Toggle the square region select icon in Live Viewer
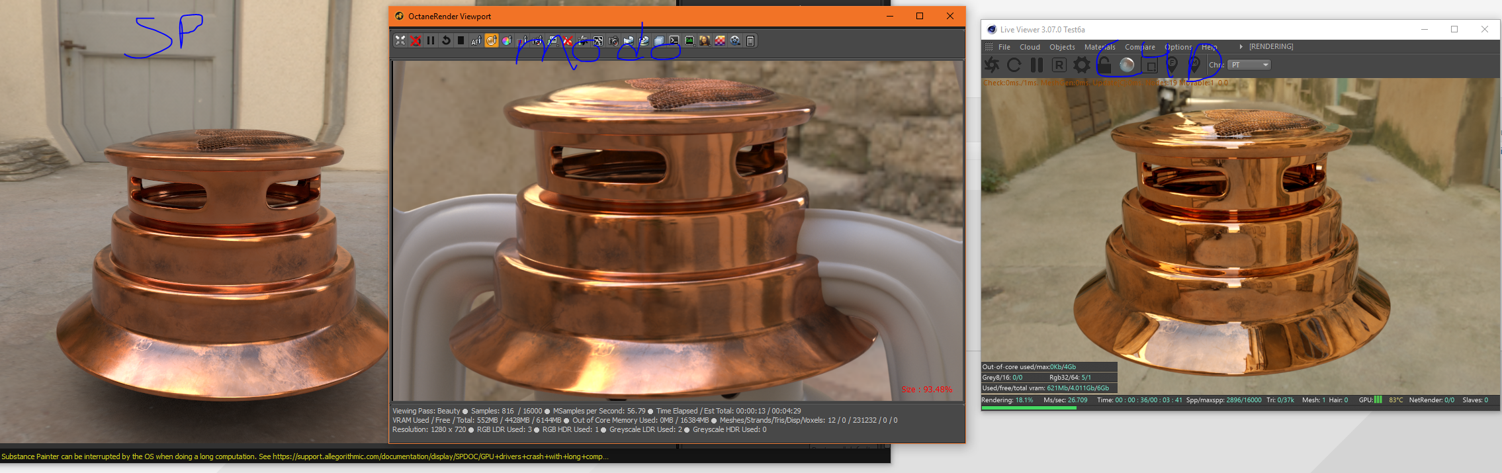Image resolution: width=1502 pixels, height=473 pixels. tap(1150, 65)
